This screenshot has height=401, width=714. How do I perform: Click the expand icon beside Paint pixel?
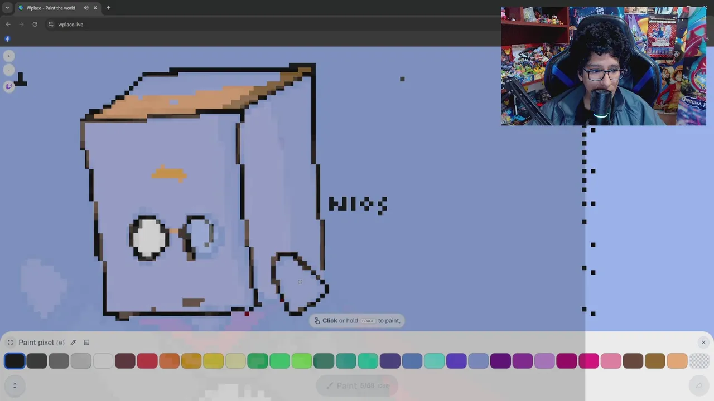pos(11,343)
